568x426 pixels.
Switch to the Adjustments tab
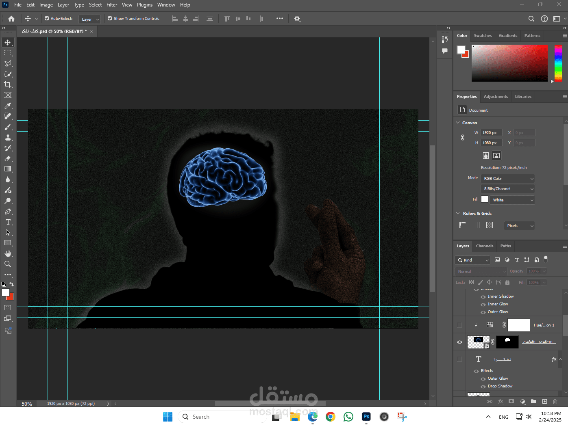[496, 97]
